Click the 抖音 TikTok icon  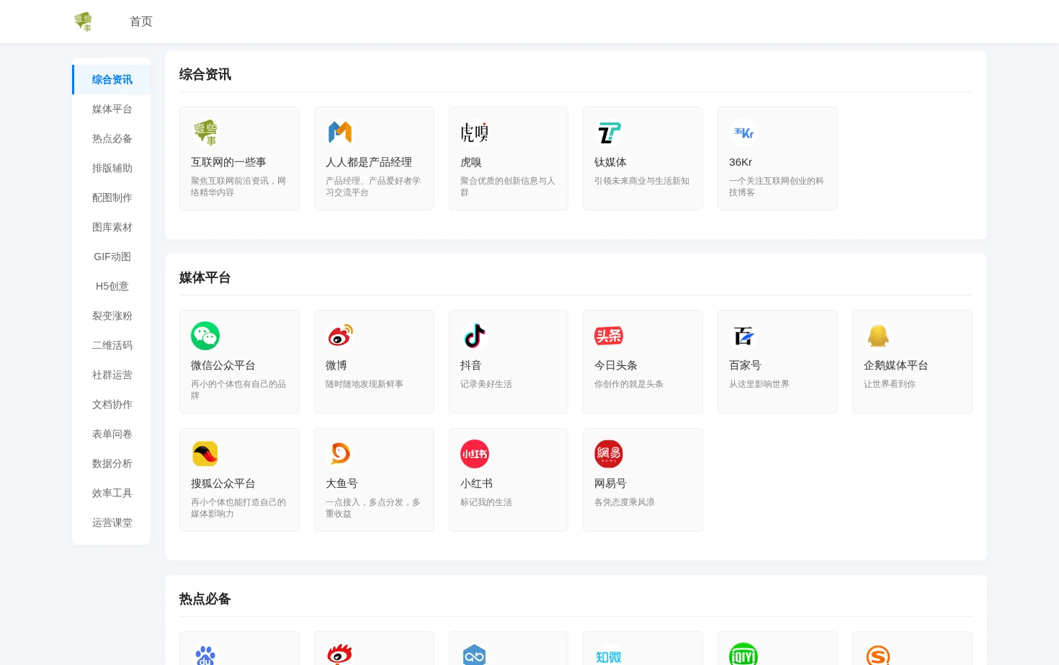[x=475, y=336]
